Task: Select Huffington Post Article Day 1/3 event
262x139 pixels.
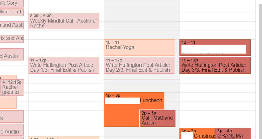Action: coord(64,65)
